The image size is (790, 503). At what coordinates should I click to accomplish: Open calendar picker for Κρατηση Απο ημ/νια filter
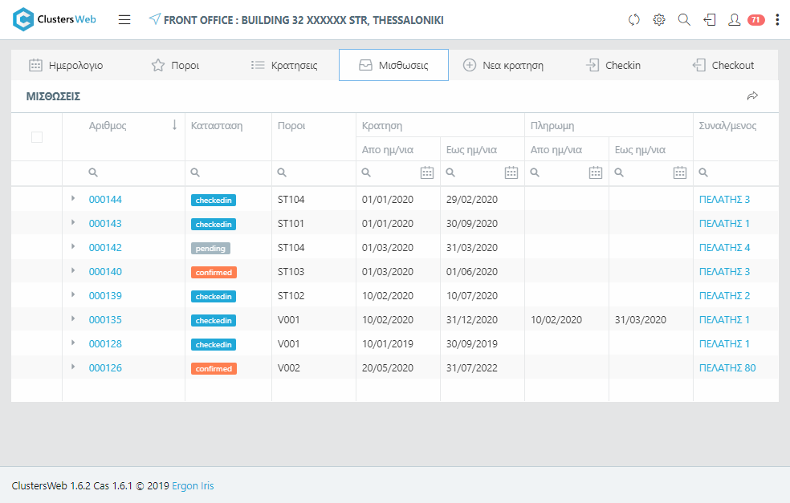(x=427, y=172)
